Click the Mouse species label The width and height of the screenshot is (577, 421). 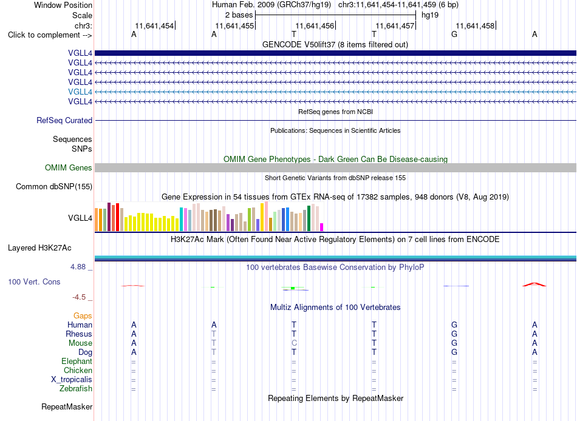[x=80, y=343]
